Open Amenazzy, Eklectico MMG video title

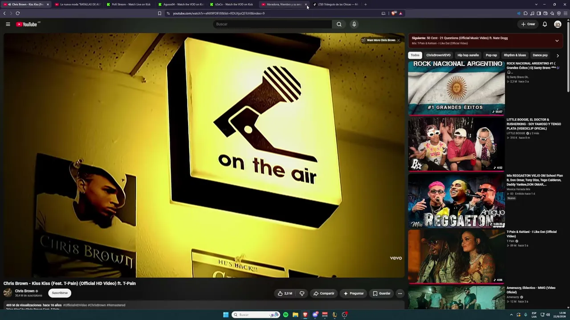coord(531,290)
